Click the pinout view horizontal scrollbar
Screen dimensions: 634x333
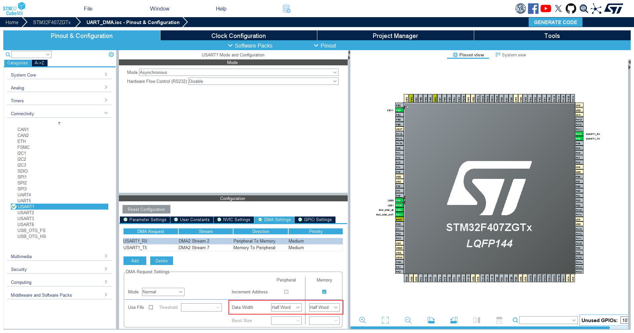(480, 328)
